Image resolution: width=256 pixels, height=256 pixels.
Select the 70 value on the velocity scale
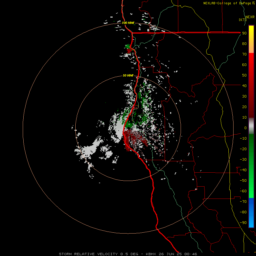(x=244, y=54)
